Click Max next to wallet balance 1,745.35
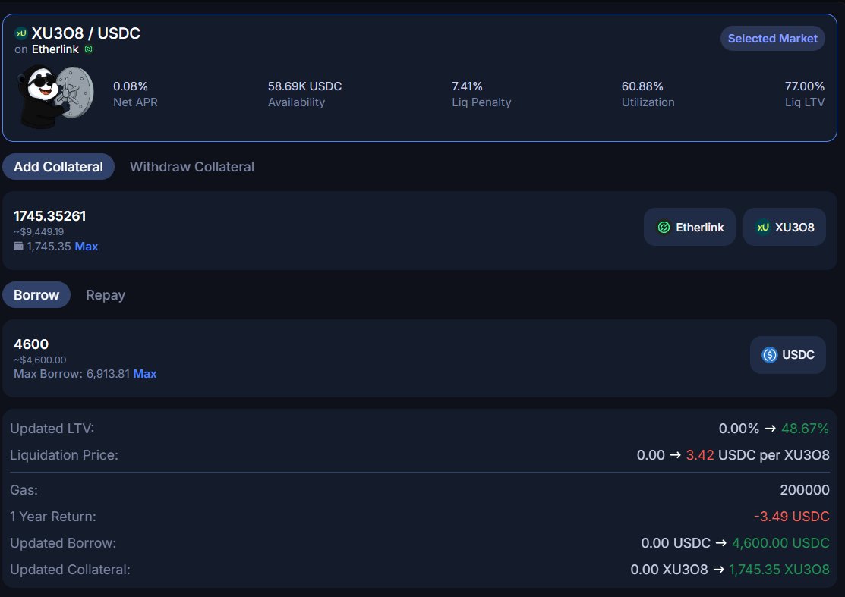This screenshot has width=845, height=597. pyautogui.click(x=87, y=247)
